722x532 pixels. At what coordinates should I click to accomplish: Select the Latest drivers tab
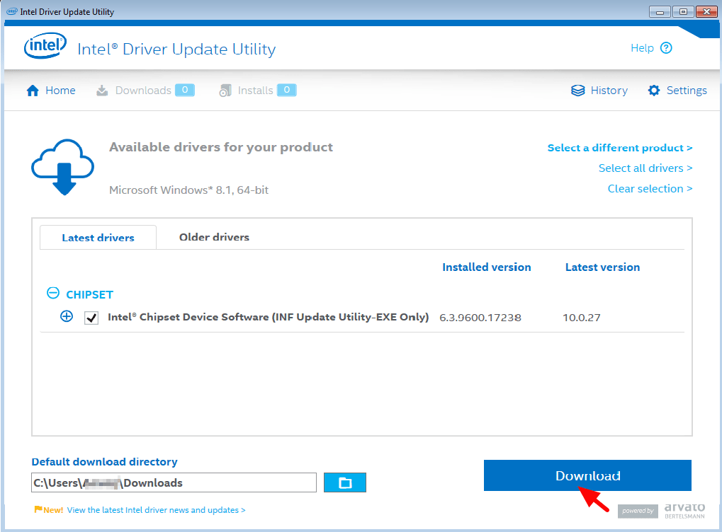click(x=98, y=238)
